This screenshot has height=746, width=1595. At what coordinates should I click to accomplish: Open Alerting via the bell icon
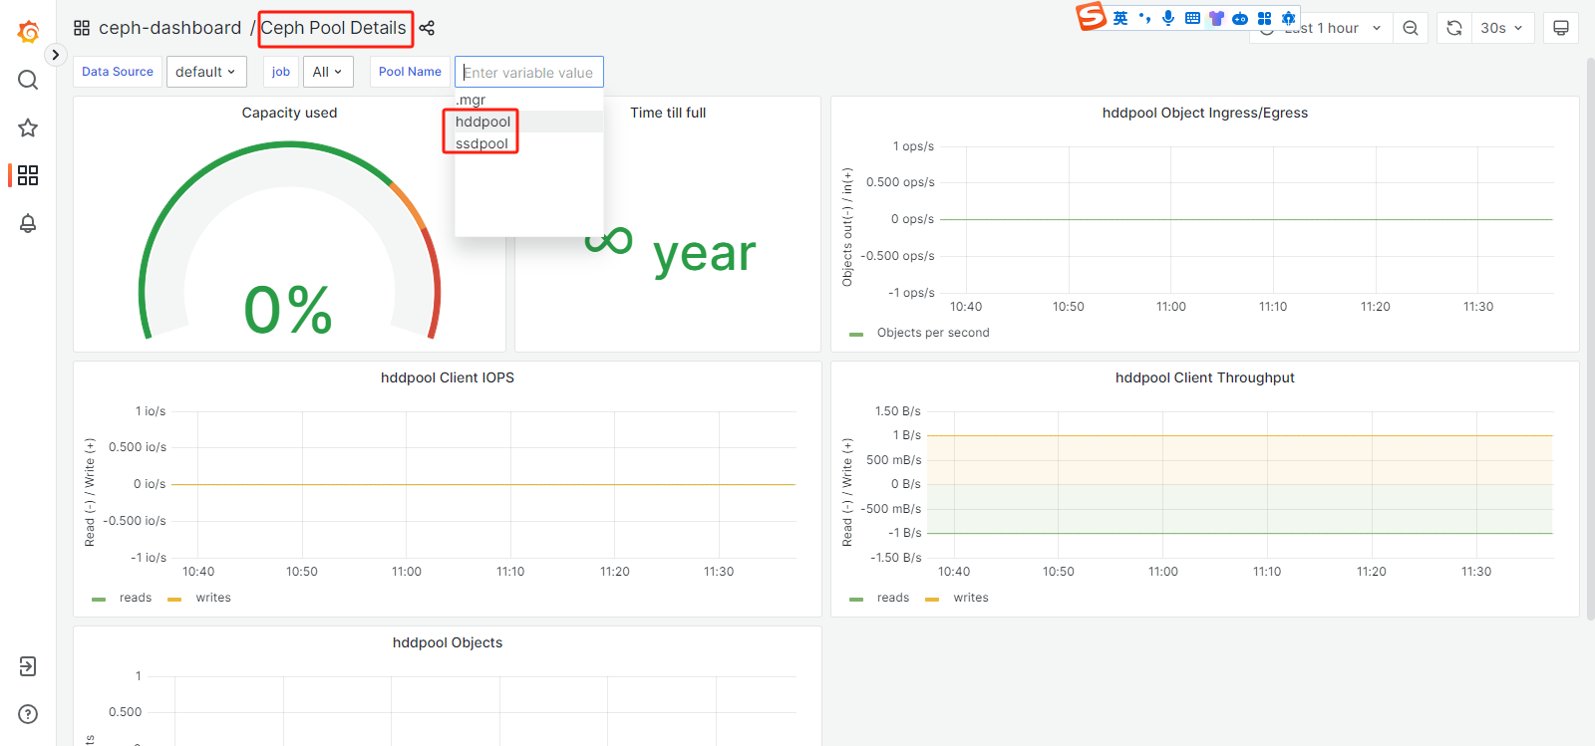28,223
